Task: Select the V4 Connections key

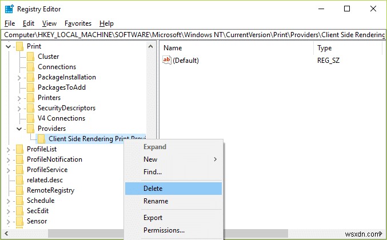Action: [x=61, y=118]
